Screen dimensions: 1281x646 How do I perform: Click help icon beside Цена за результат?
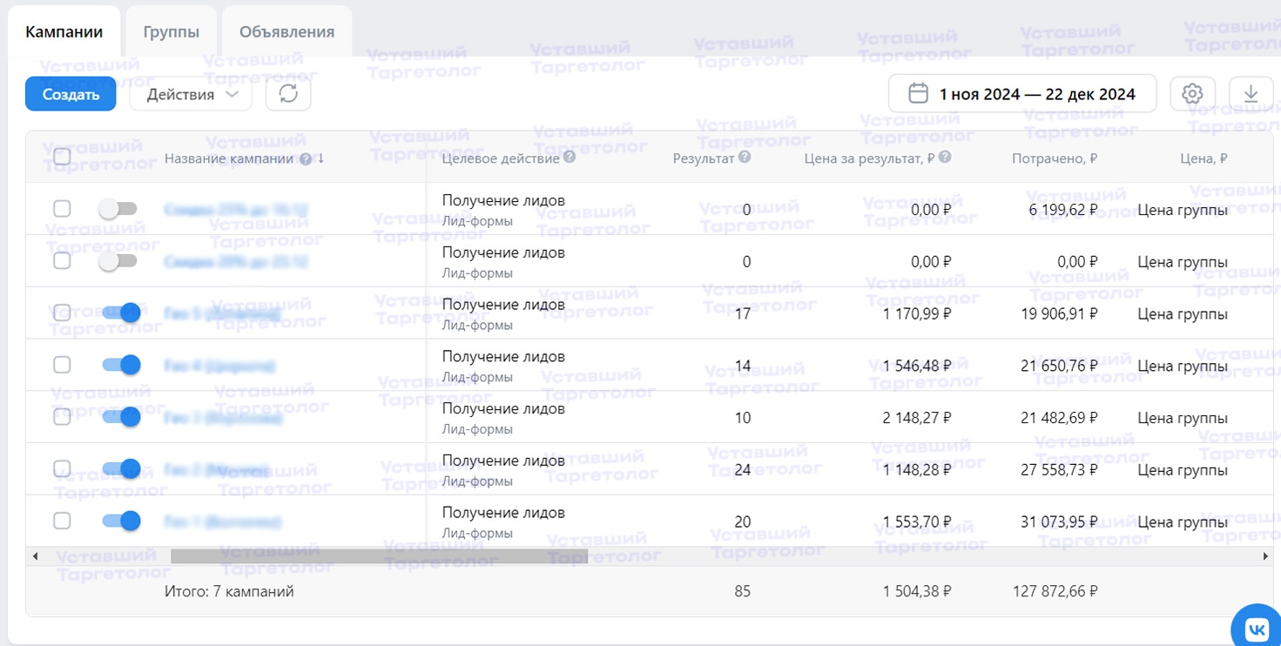pos(945,158)
